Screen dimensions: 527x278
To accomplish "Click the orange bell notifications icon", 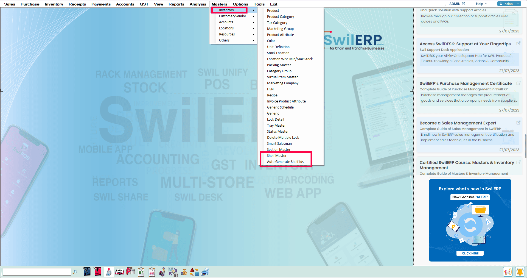I will (x=520, y=272).
